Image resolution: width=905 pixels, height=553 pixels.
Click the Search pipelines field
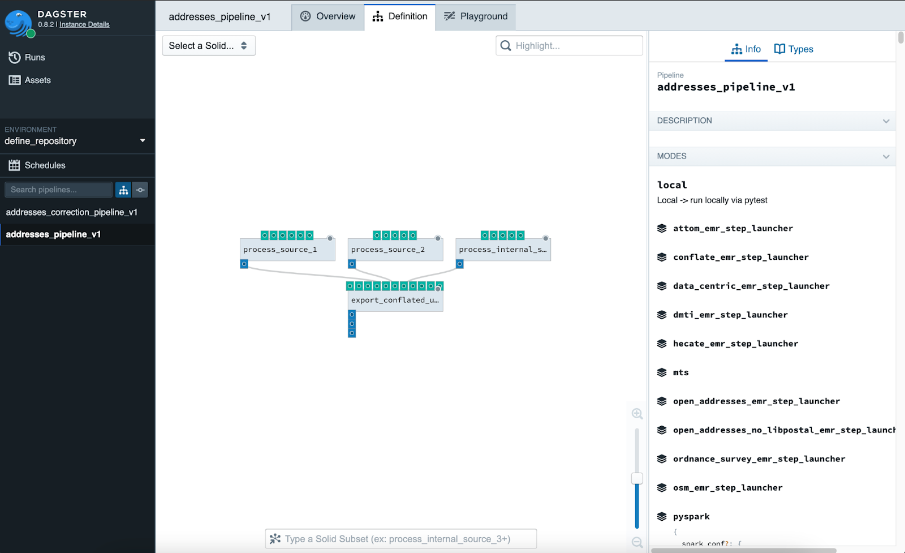[x=58, y=190]
